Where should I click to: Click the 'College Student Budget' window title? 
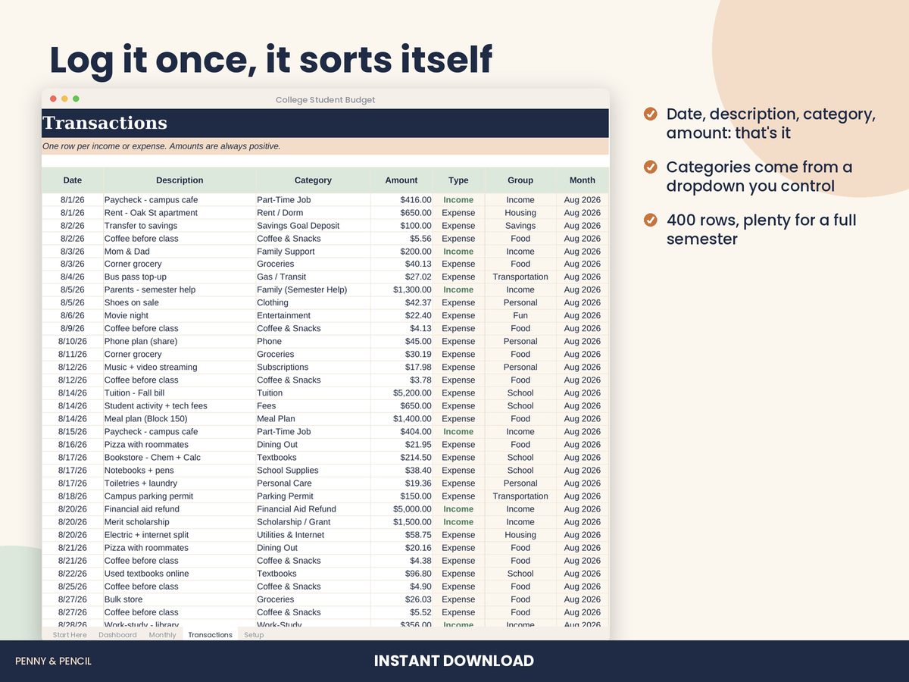(326, 100)
